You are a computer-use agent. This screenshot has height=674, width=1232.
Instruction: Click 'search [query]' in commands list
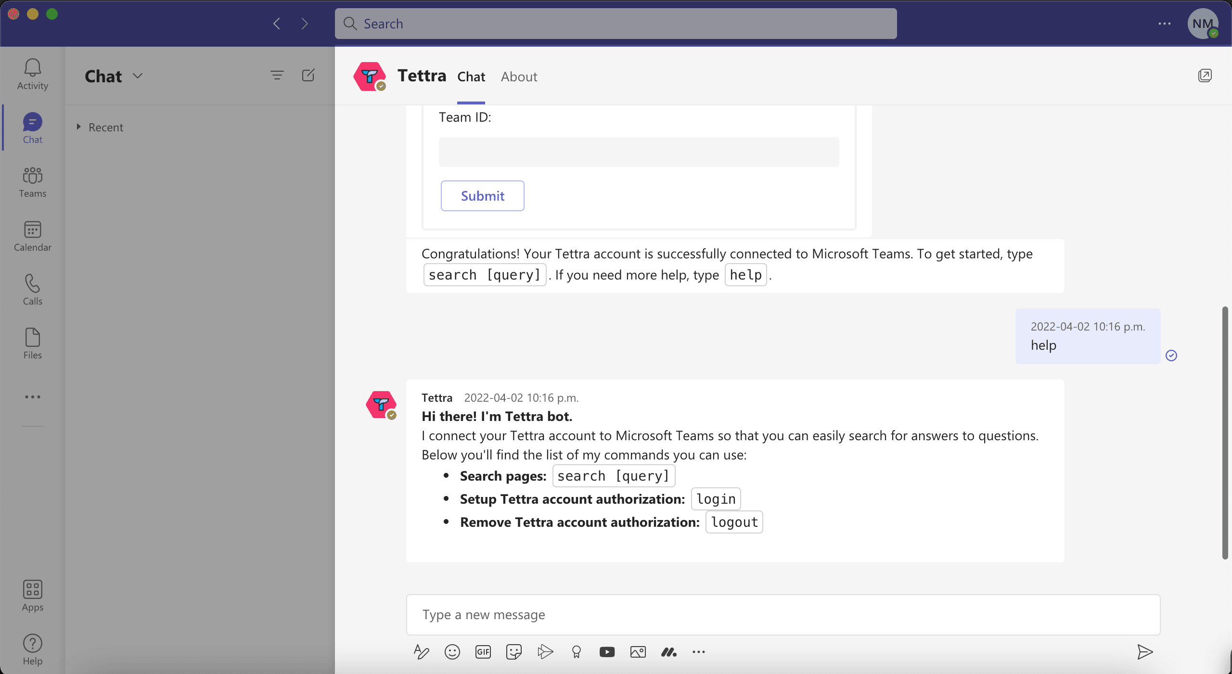[614, 476]
